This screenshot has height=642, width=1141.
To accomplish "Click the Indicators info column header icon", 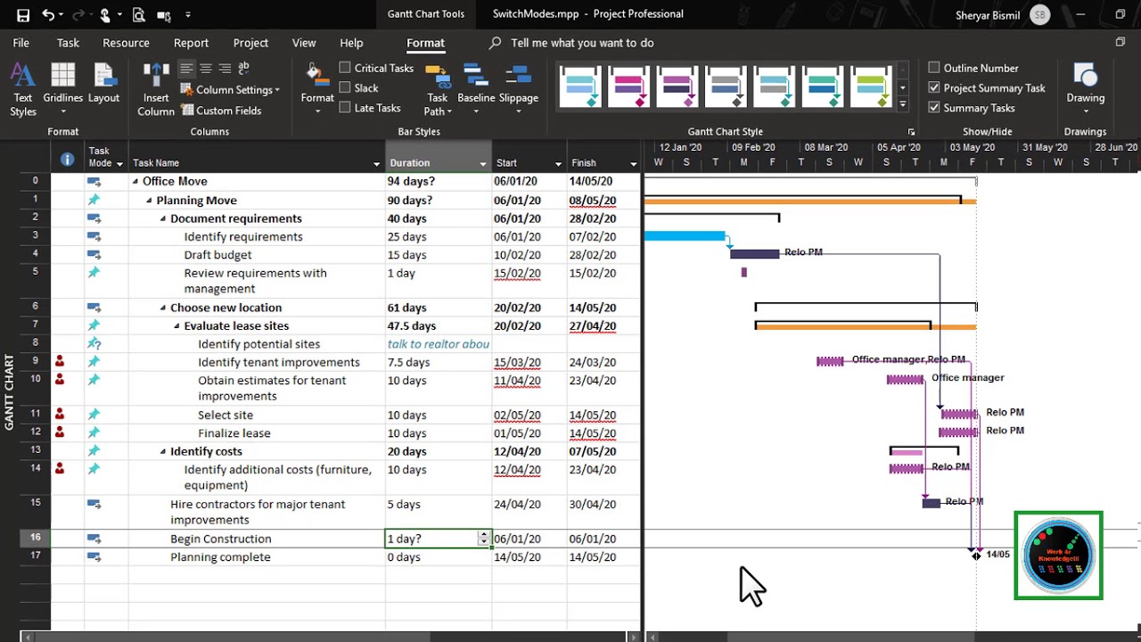I will point(67,160).
